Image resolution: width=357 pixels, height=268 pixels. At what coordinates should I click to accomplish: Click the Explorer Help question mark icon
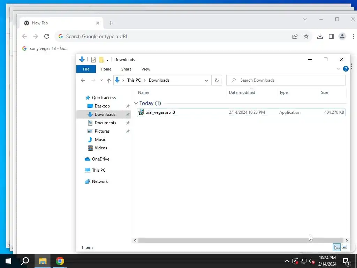(345, 69)
